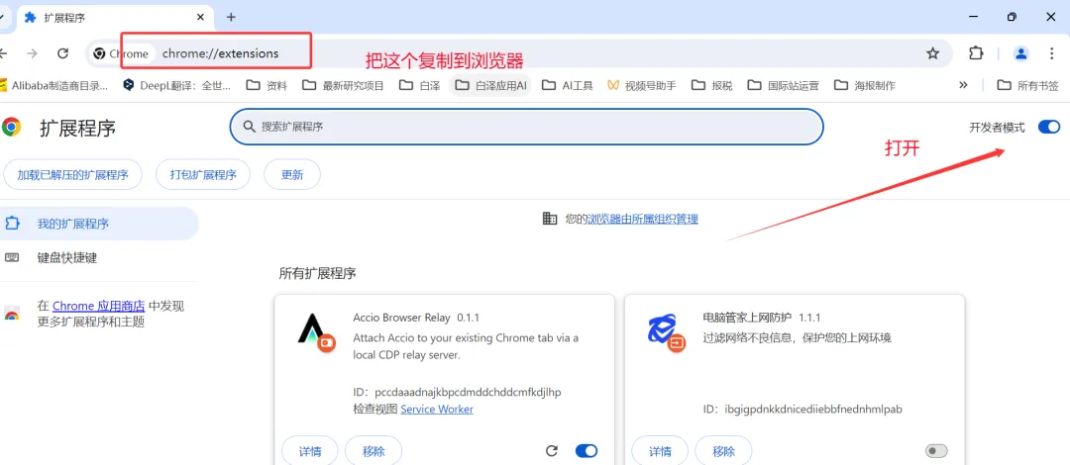Open the 最新研究项目 bookmark folder

click(x=343, y=85)
